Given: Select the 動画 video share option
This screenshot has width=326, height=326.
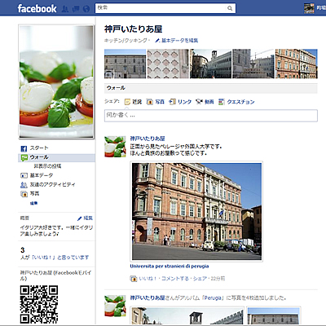Looking at the screenshot, I should coord(205,102).
